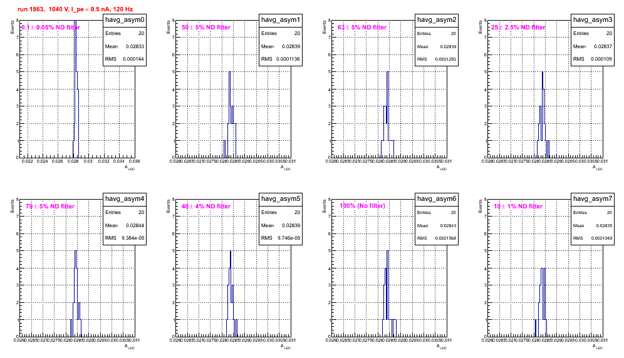Image resolution: width=624 pixels, height=358 pixels.
Task: Click the Events y-axis title of havg_asym4 plot
Action: tap(13, 206)
